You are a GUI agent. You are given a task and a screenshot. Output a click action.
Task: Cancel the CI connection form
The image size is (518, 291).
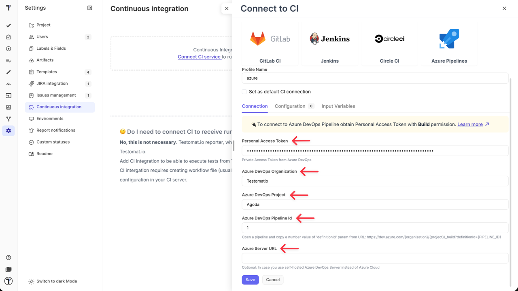(x=273, y=280)
